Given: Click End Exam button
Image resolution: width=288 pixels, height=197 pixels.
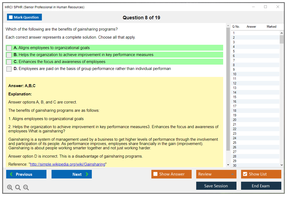Looking at the screenshot, I should [261, 186].
